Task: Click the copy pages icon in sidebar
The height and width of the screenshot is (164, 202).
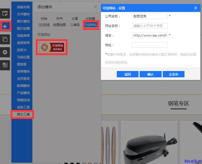Action: point(5,39)
